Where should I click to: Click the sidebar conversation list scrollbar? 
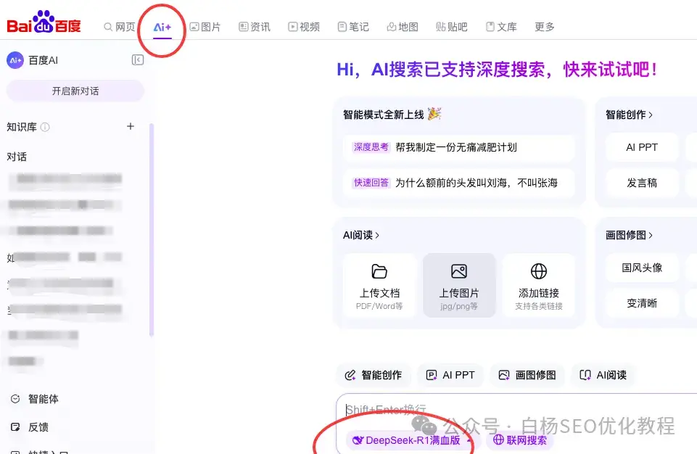[152, 229]
